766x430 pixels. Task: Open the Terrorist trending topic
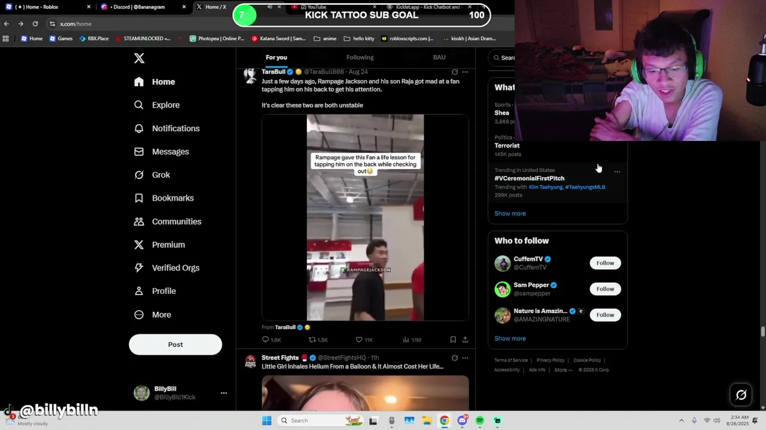pos(507,146)
